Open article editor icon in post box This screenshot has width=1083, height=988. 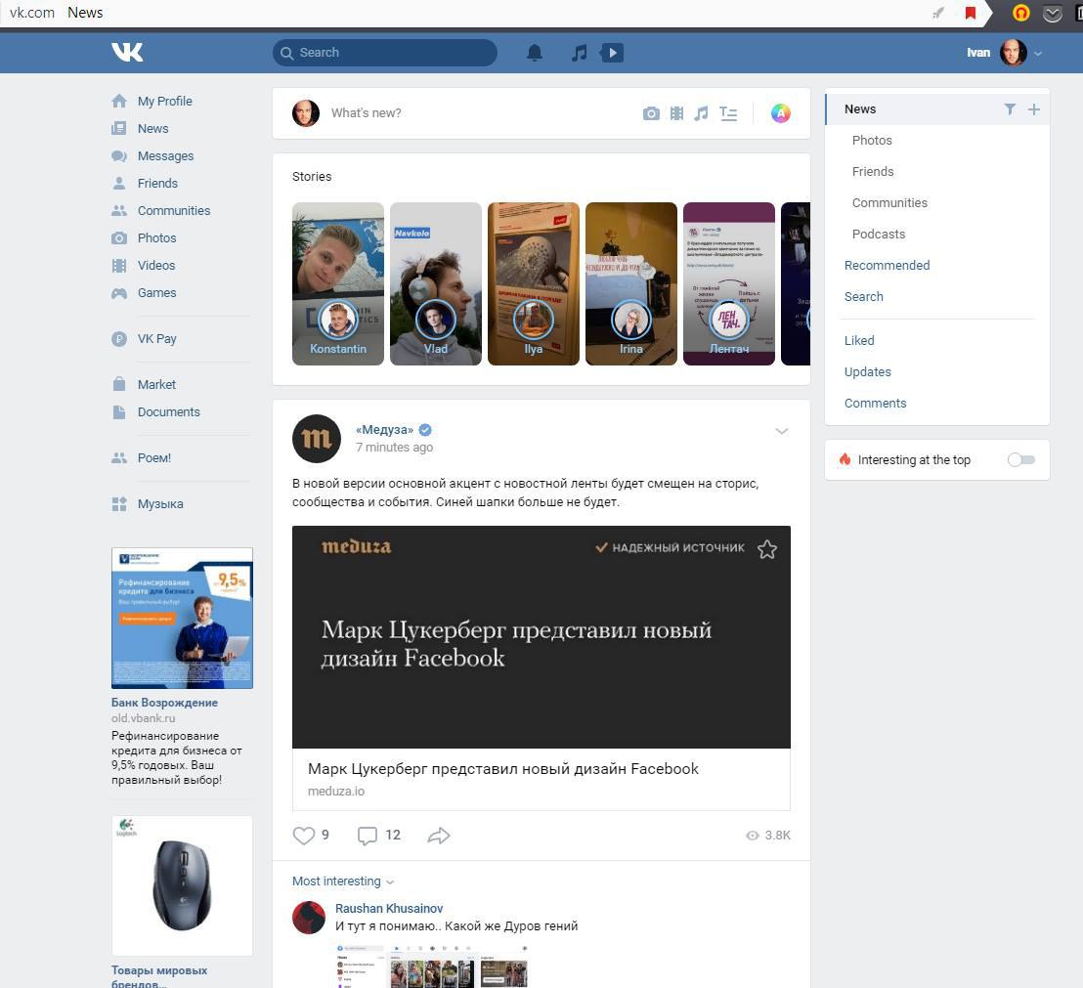728,113
